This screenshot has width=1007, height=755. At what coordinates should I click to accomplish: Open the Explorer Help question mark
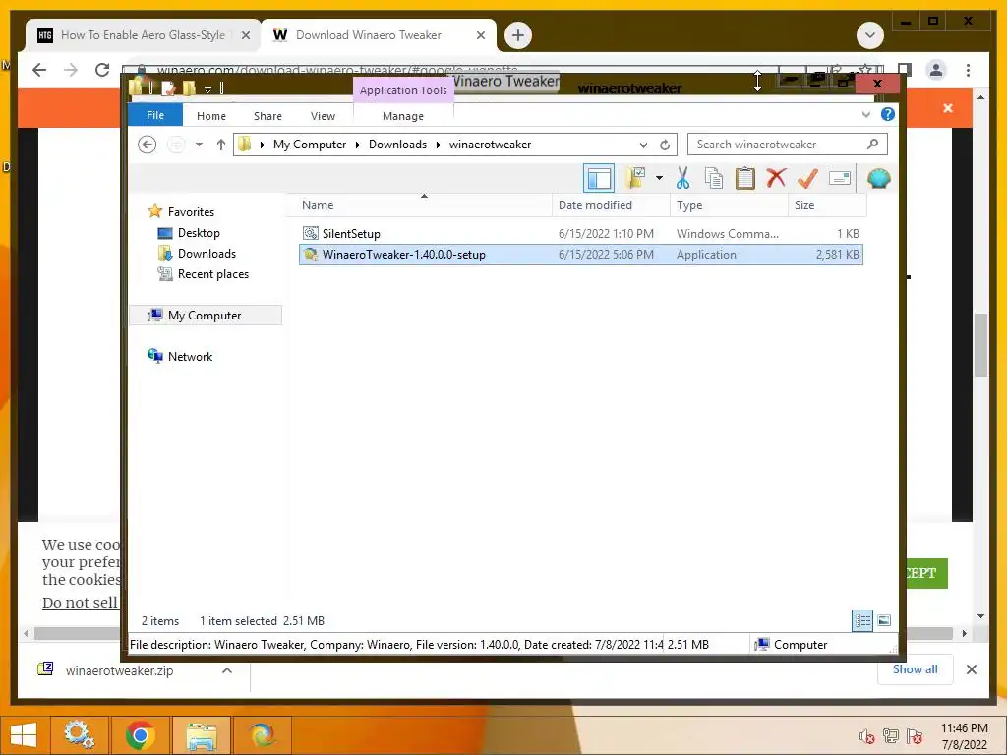888,114
